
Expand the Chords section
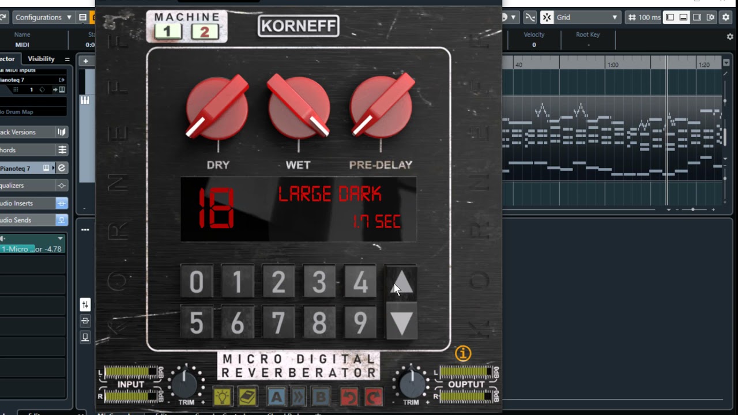pos(34,150)
